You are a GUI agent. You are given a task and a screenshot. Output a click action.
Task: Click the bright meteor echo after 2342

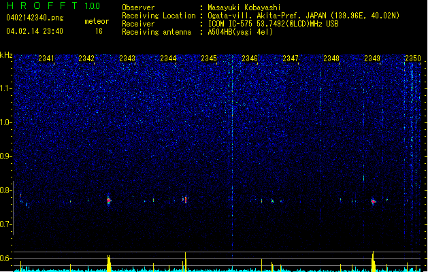pyautogui.click(x=109, y=201)
